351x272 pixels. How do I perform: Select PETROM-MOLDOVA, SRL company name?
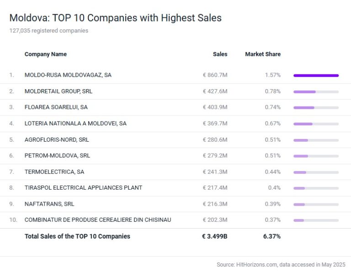[57, 155]
